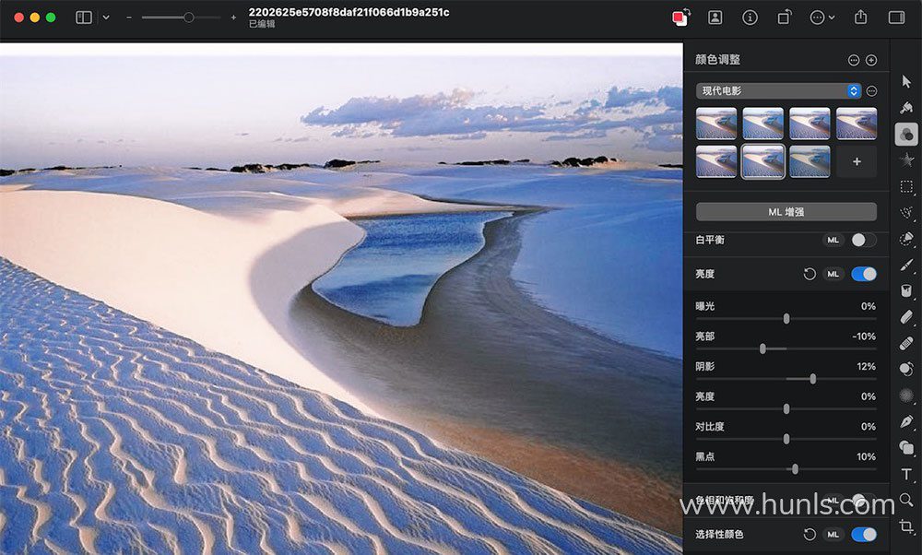922x555 pixels.
Task: Select the Arrange arrow tool
Action: (x=906, y=81)
